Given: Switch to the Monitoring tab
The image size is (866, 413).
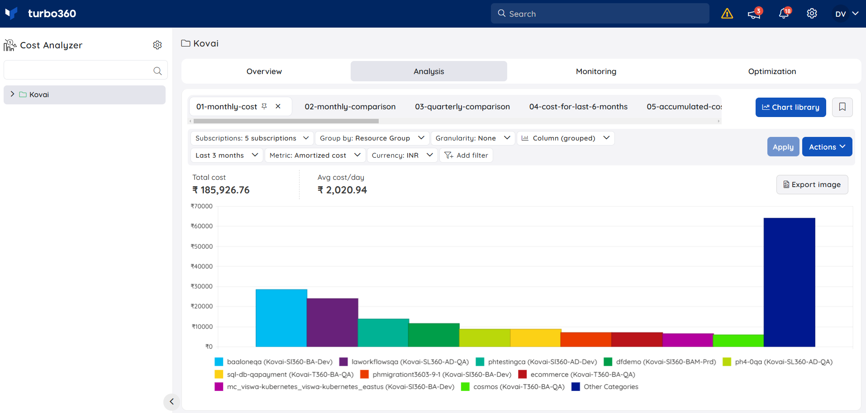Looking at the screenshot, I should pyautogui.click(x=596, y=71).
